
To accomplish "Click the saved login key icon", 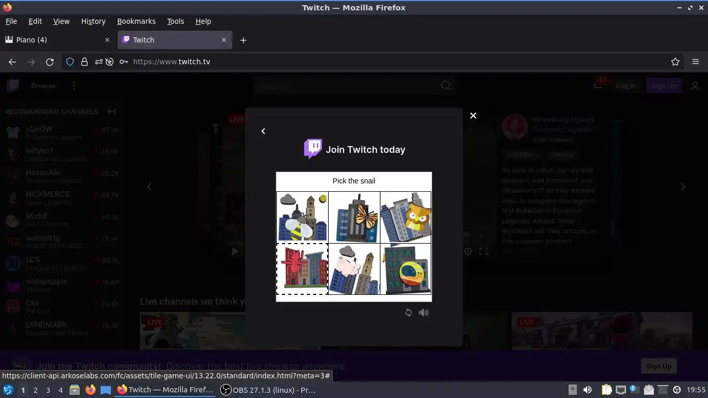I will (123, 62).
